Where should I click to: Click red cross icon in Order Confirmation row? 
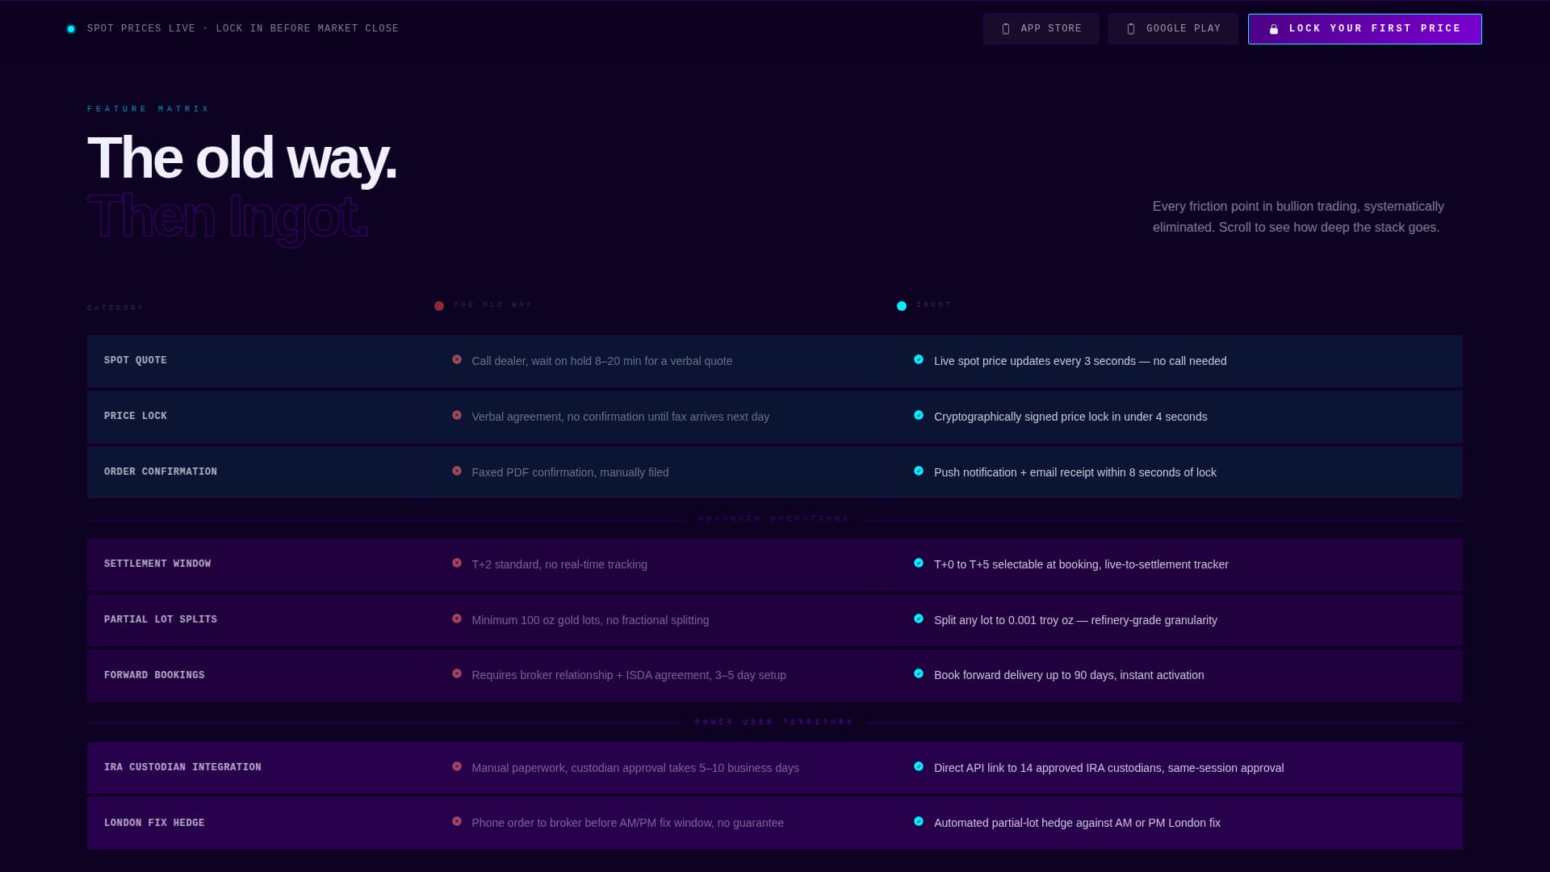pyautogui.click(x=457, y=471)
